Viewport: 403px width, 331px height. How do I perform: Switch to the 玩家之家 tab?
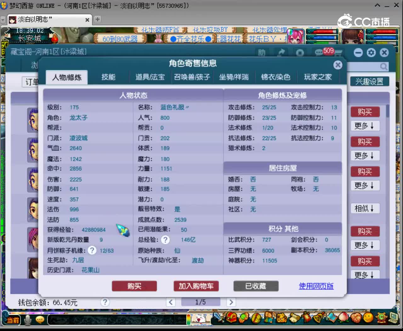(x=318, y=77)
